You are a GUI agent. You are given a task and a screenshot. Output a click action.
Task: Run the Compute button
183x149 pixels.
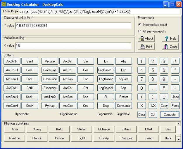pyautogui.click(x=170, y=114)
